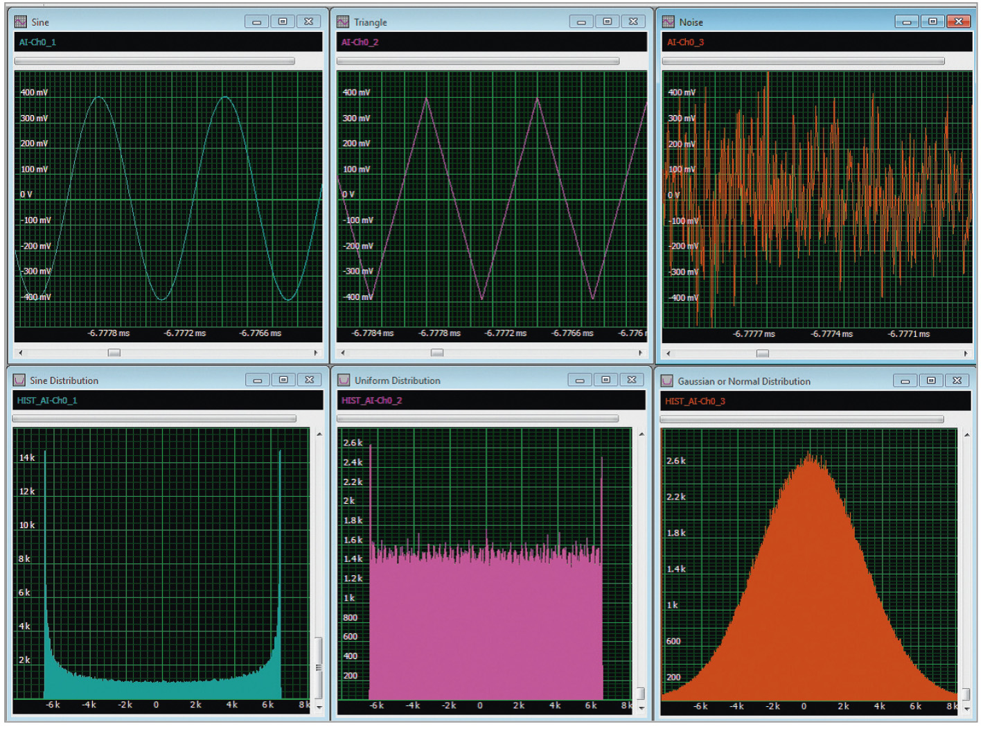Click the Triangle window title icon
This screenshot has height=729, width=983.
343,22
